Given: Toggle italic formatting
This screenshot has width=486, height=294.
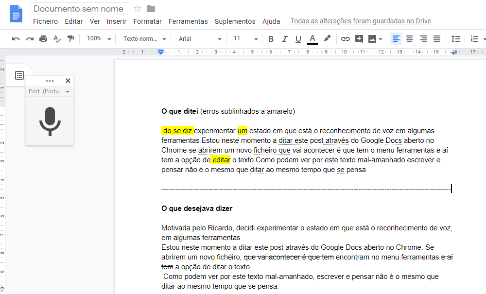Looking at the screenshot, I should [285, 39].
